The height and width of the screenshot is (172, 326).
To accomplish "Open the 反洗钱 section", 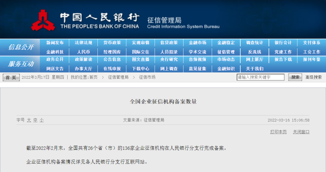I will pyautogui.click(x=254, y=52).
